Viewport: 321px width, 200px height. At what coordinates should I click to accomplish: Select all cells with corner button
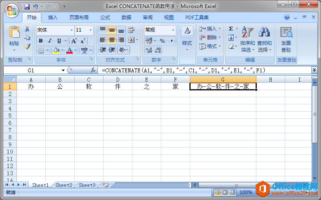pyautogui.click(x=10, y=79)
